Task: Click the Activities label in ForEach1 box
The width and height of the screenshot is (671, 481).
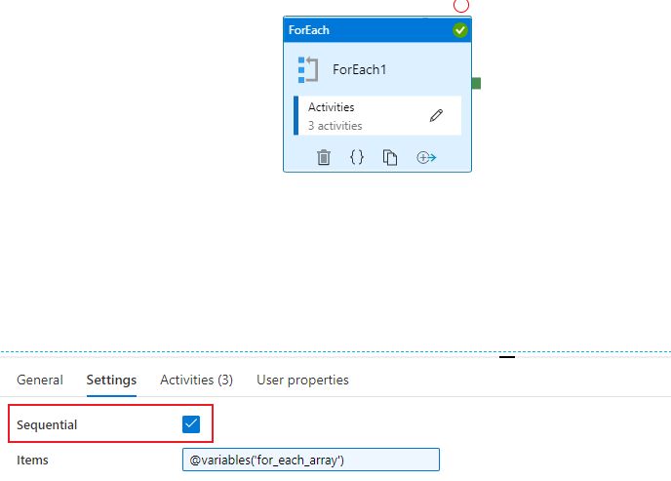Action: 332,107
